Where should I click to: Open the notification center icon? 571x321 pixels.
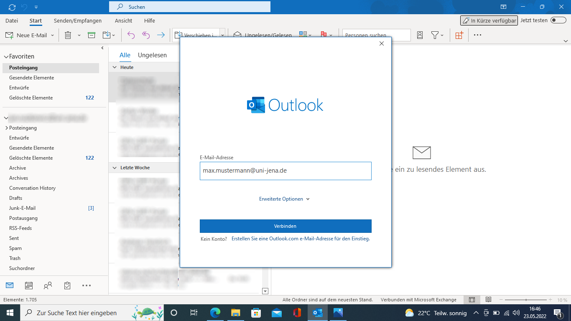(558, 313)
